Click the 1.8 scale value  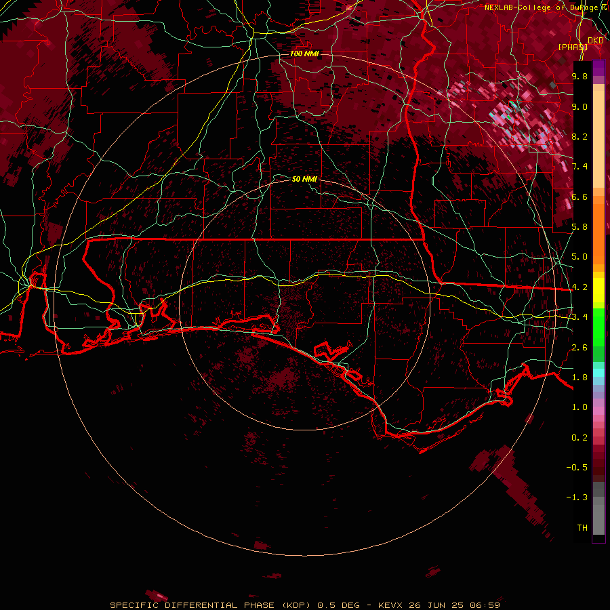point(579,378)
